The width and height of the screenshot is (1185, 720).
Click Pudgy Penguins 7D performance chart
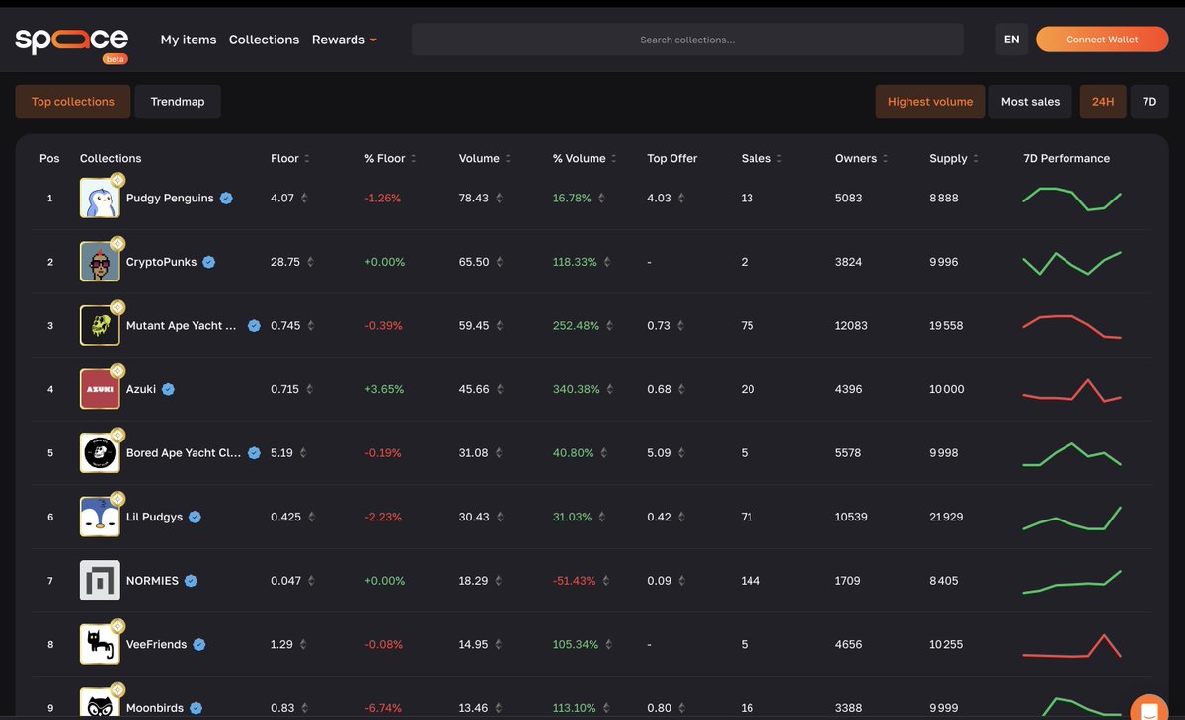(1071, 199)
